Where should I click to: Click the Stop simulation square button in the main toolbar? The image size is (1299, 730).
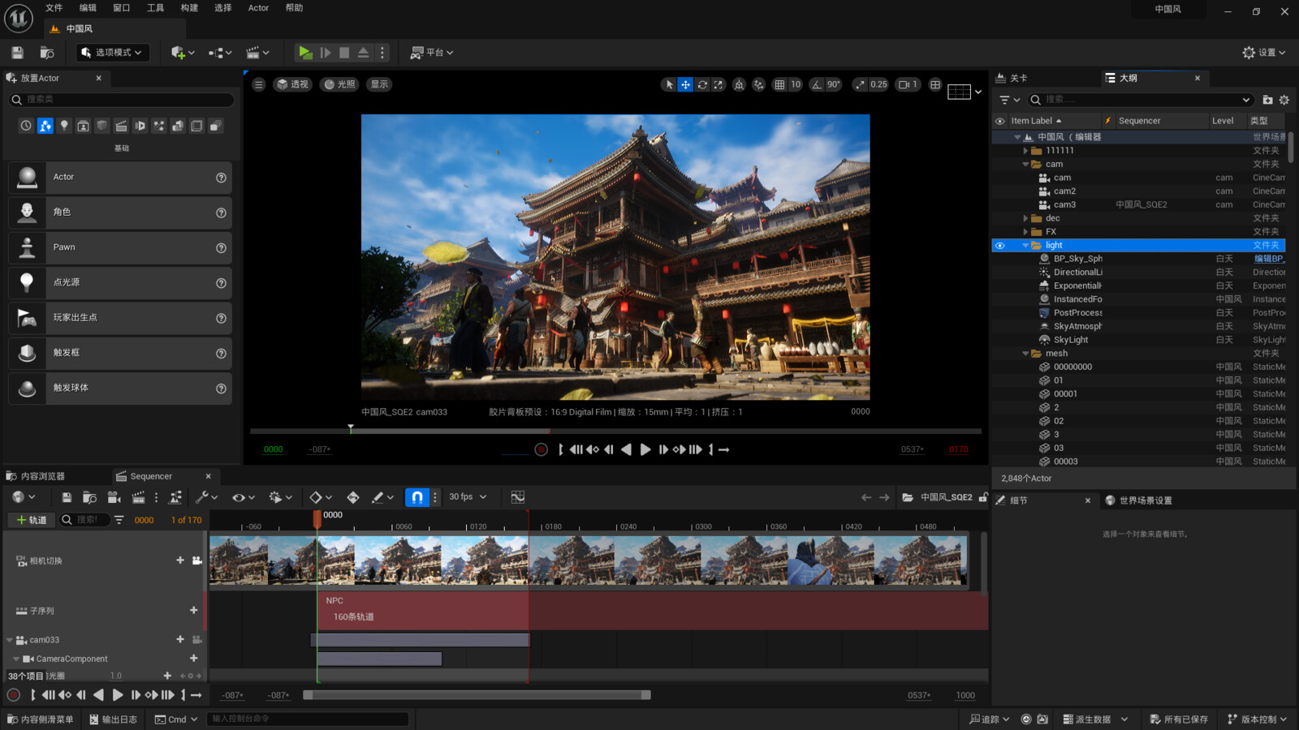[x=344, y=53]
